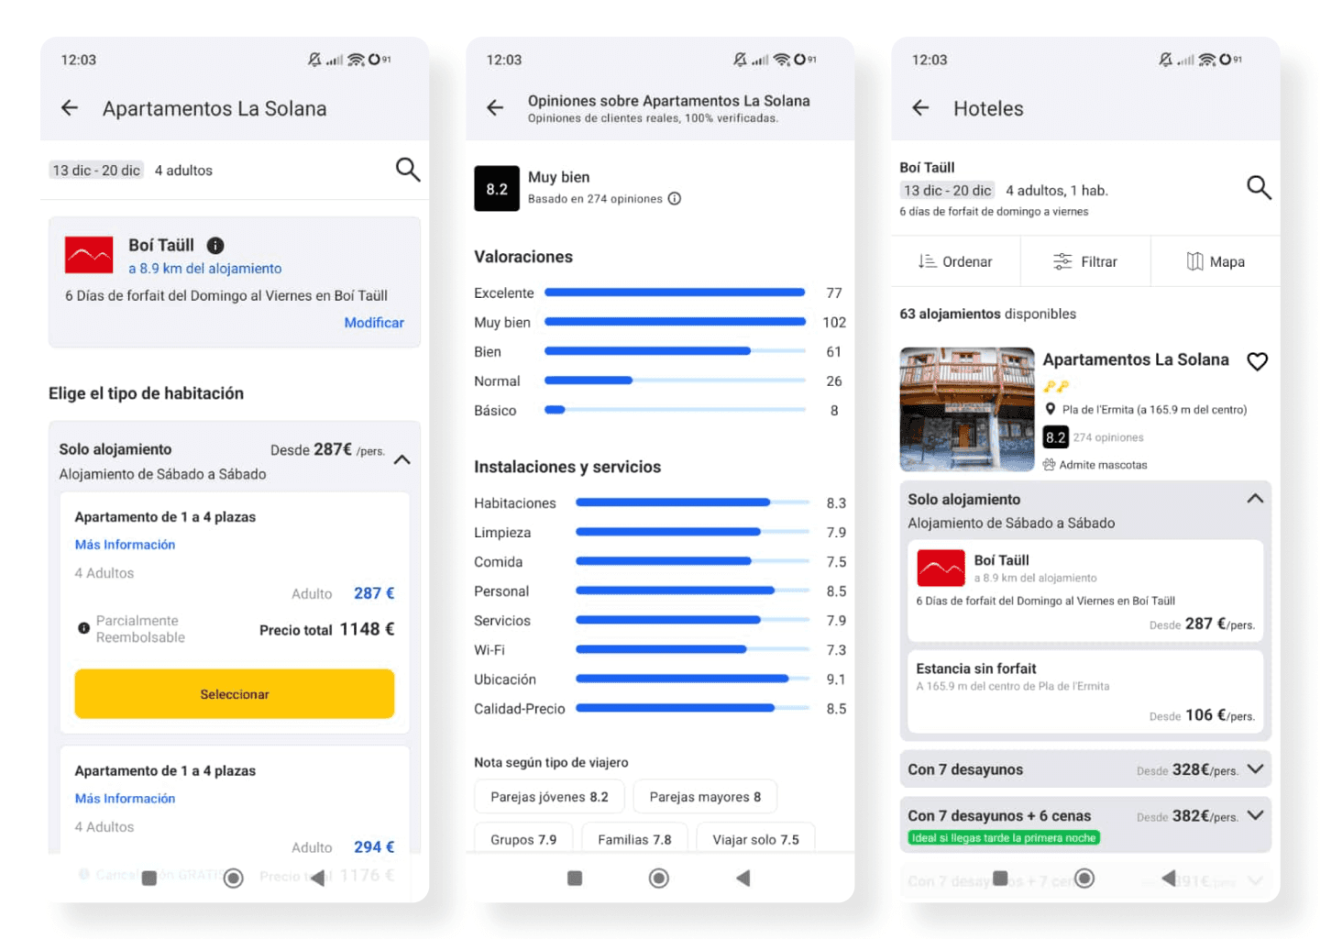Tap Android home circle on right phone
The height and width of the screenshot is (939, 1320).
point(1084,878)
